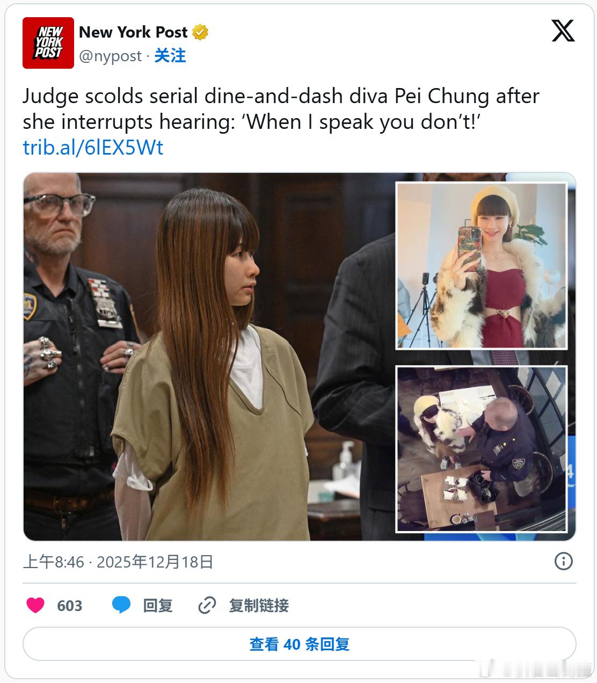The image size is (597, 683).
Task: Click the 上午8:46 2025年12月18日 timestamp
Action: (118, 562)
